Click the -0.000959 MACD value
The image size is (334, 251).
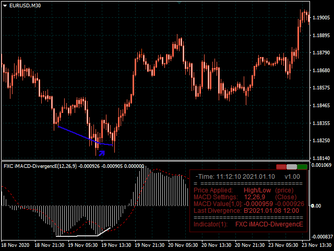tap(258, 204)
